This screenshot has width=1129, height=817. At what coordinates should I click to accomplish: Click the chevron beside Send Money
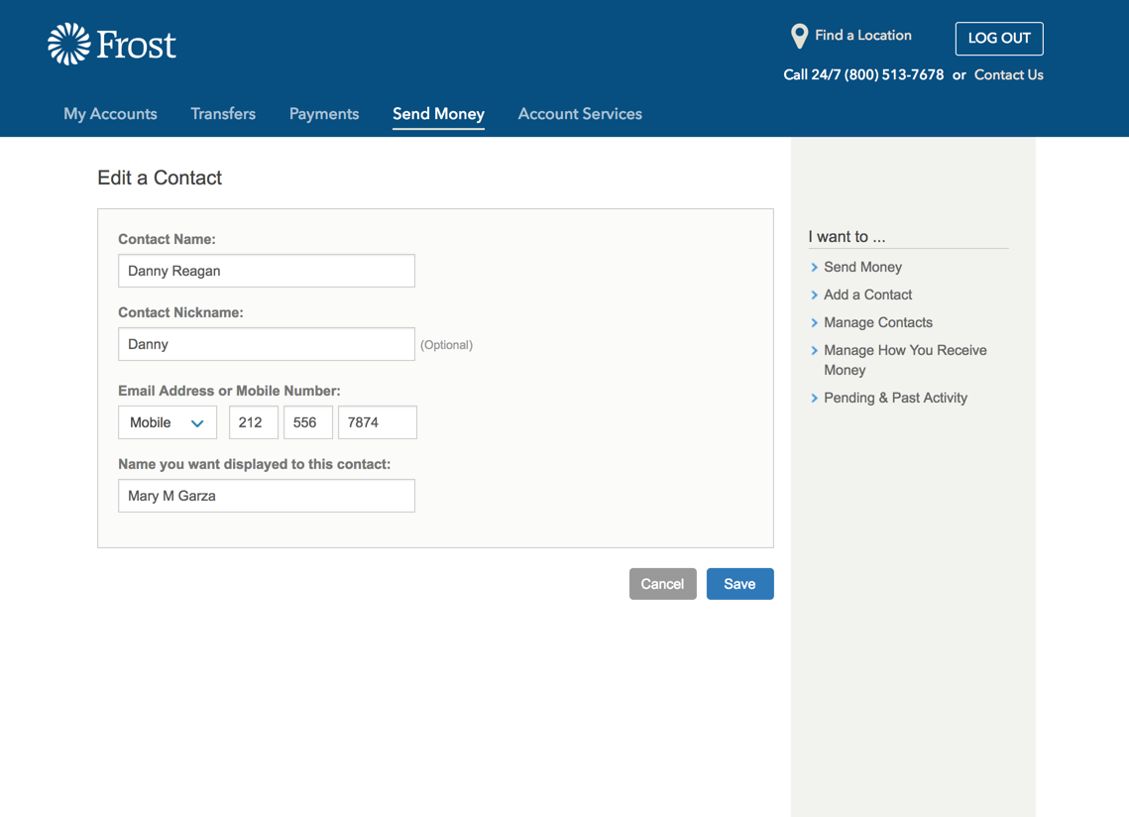[x=816, y=267]
